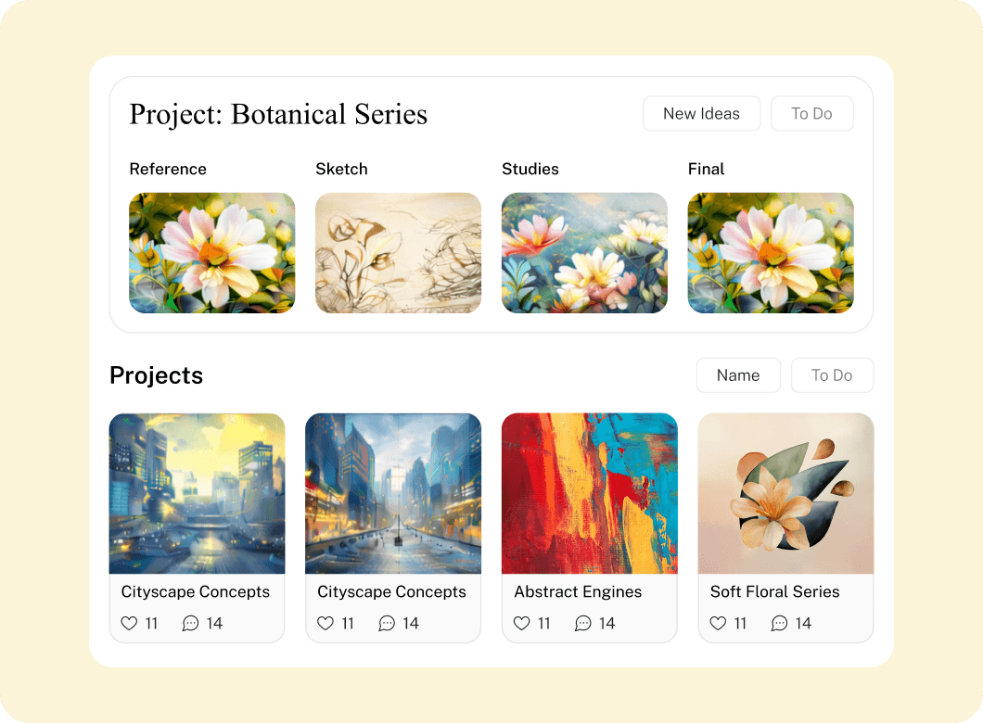Open the Final stage artwork

tap(771, 253)
